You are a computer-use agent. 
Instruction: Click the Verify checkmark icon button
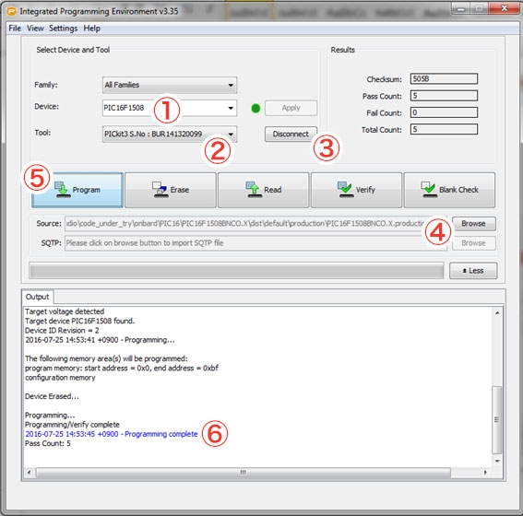click(356, 190)
